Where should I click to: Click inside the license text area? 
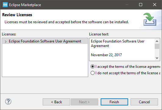[122, 50]
